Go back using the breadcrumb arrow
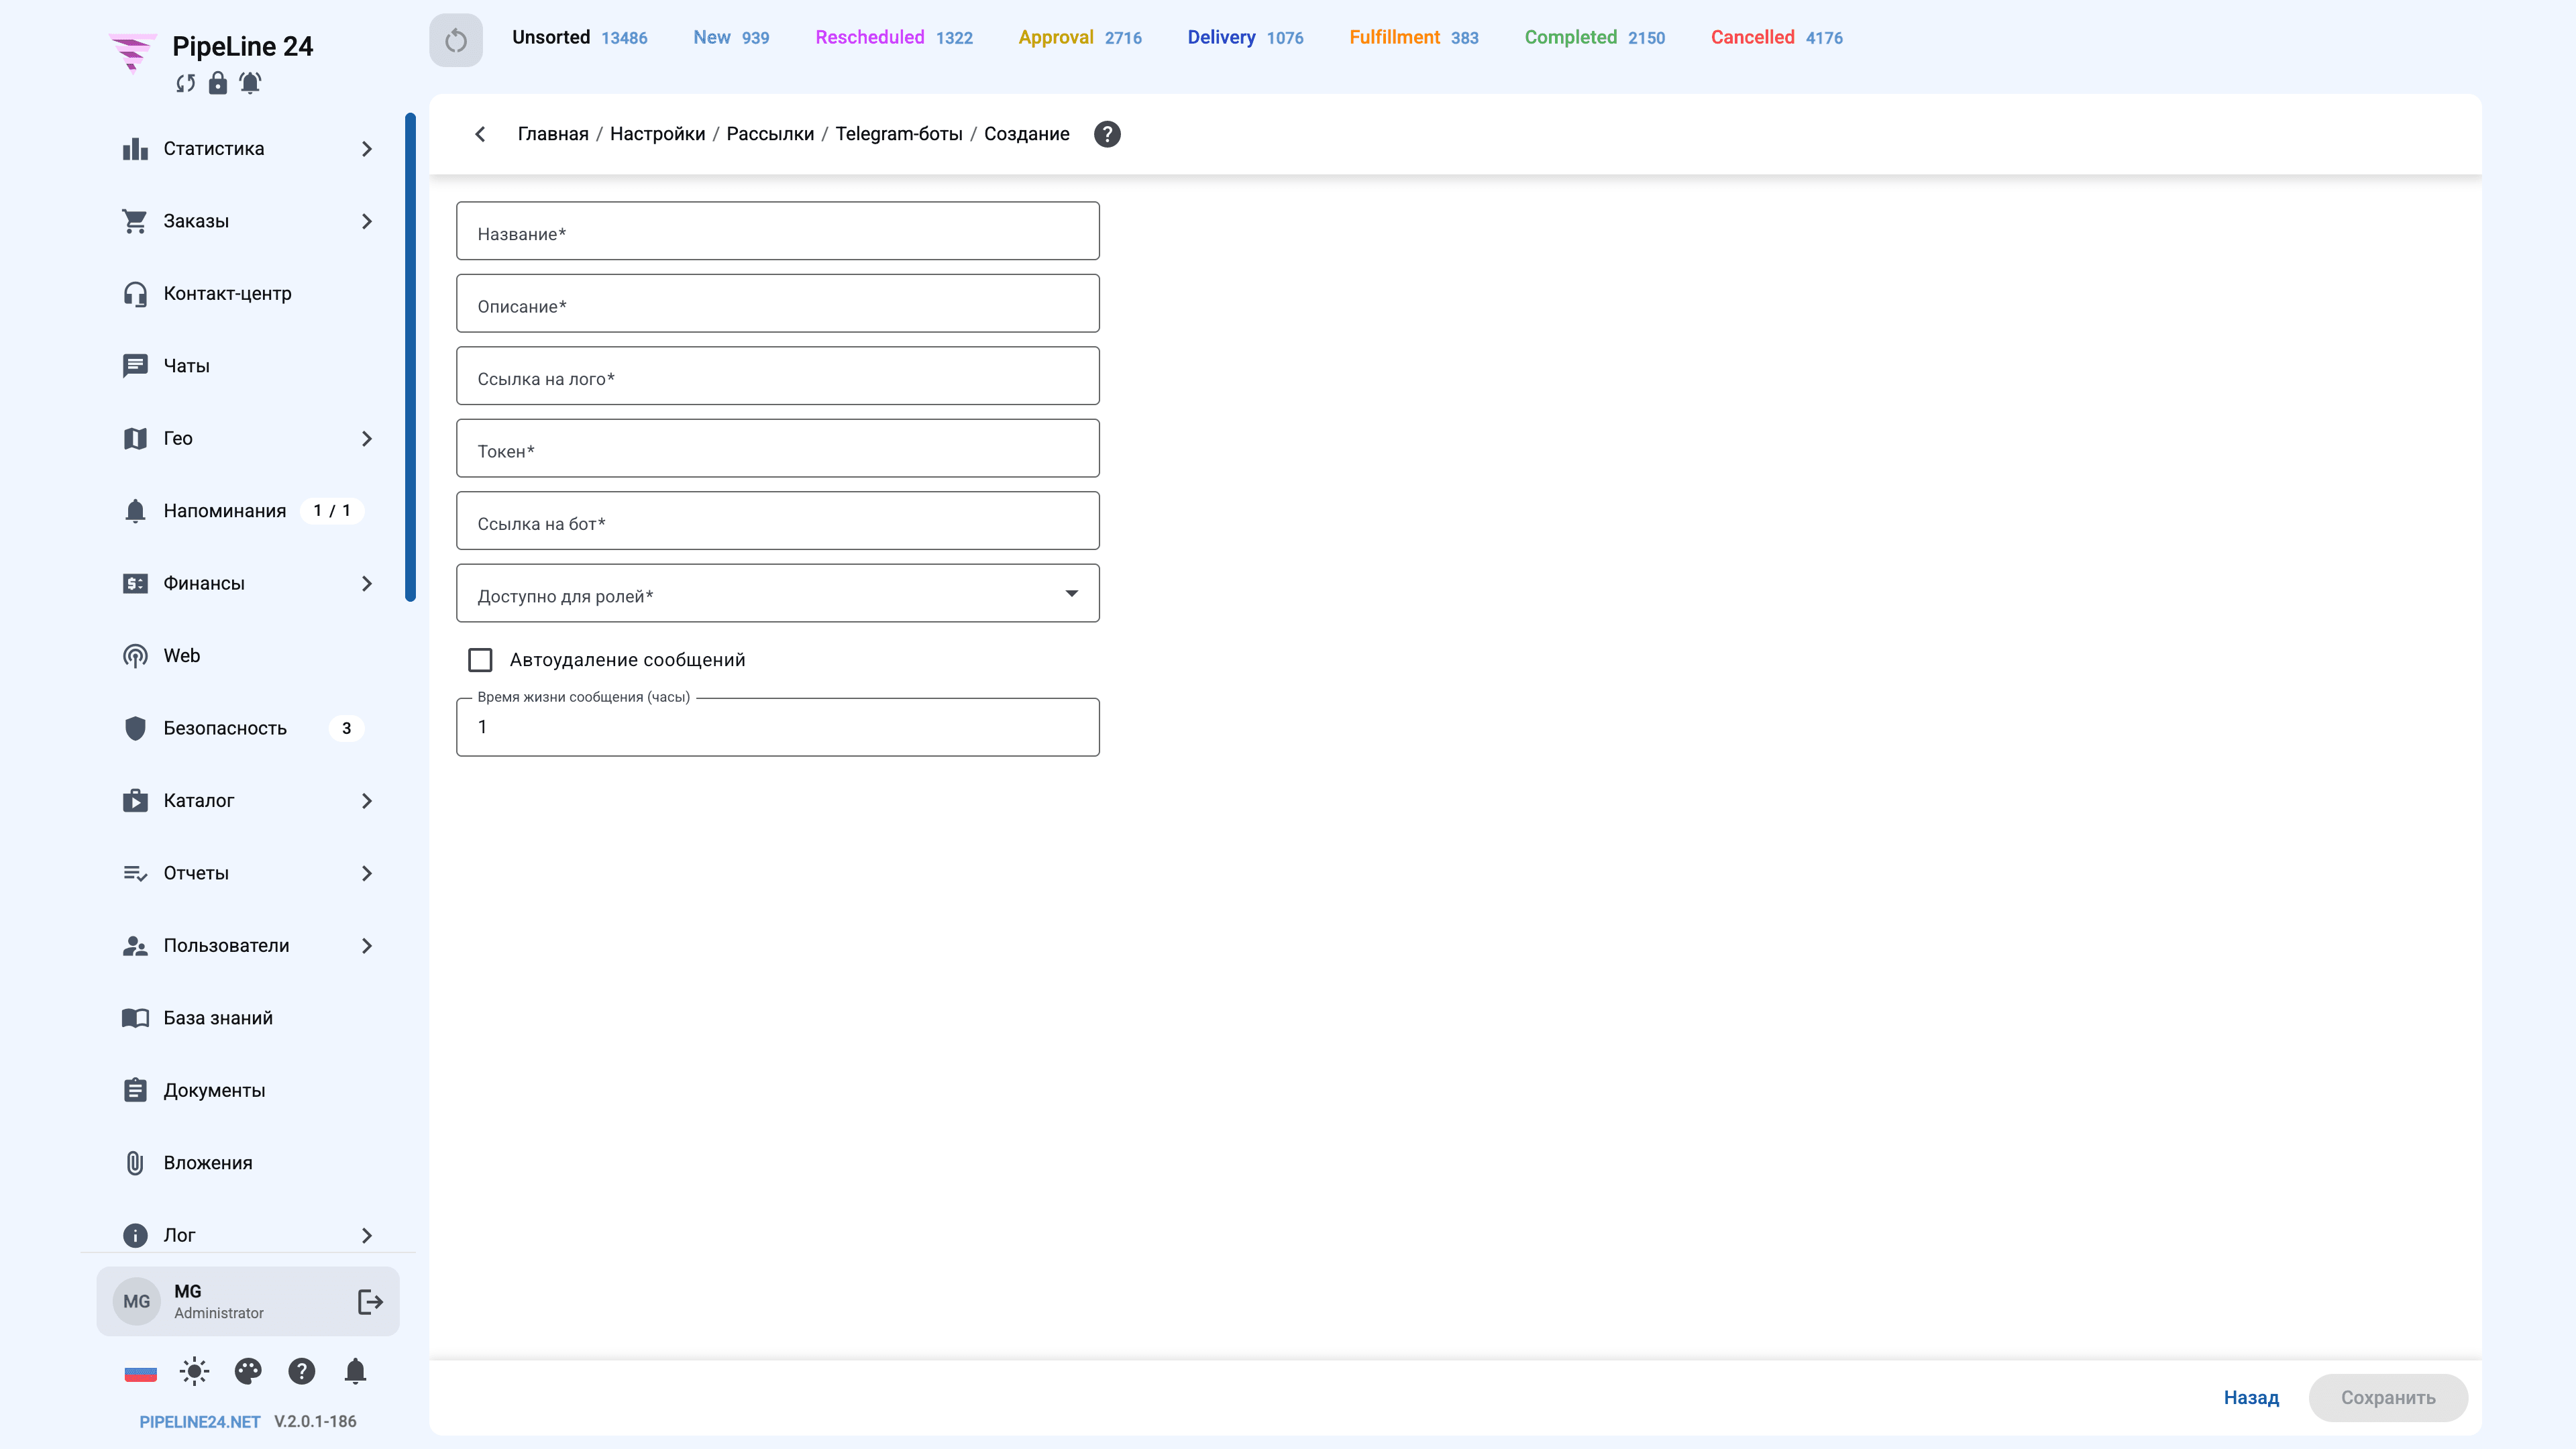The height and width of the screenshot is (1449, 2576). (x=480, y=134)
